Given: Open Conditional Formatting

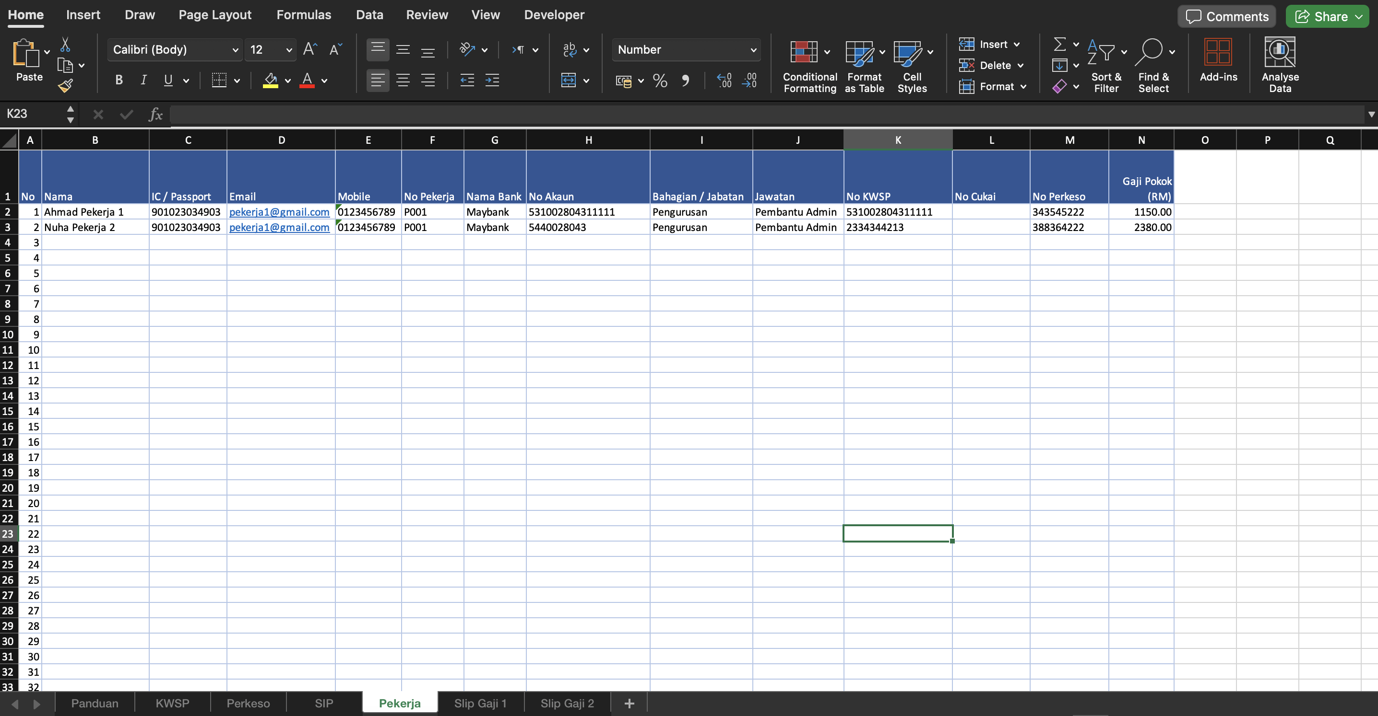Looking at the screenshot, I should coord(810,67).
